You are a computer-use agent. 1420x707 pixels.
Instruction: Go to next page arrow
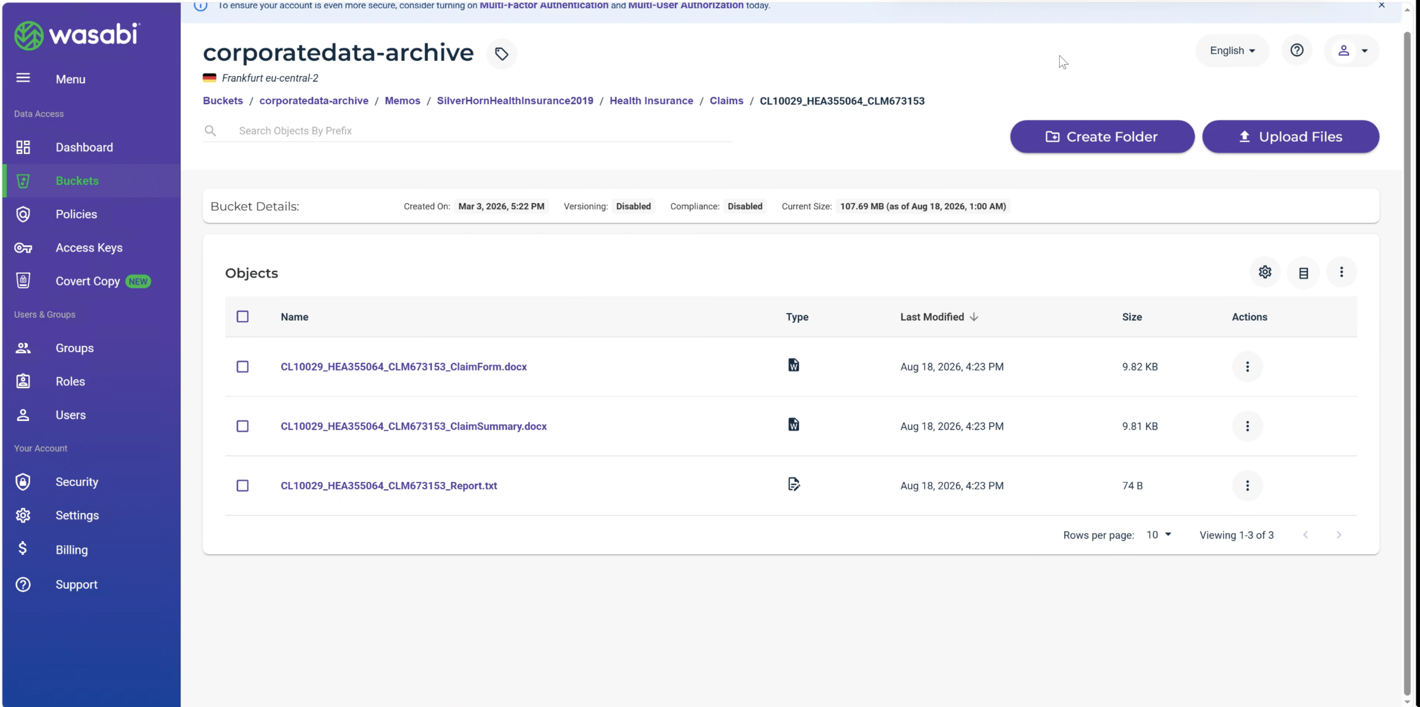(x=1338, y=535)
